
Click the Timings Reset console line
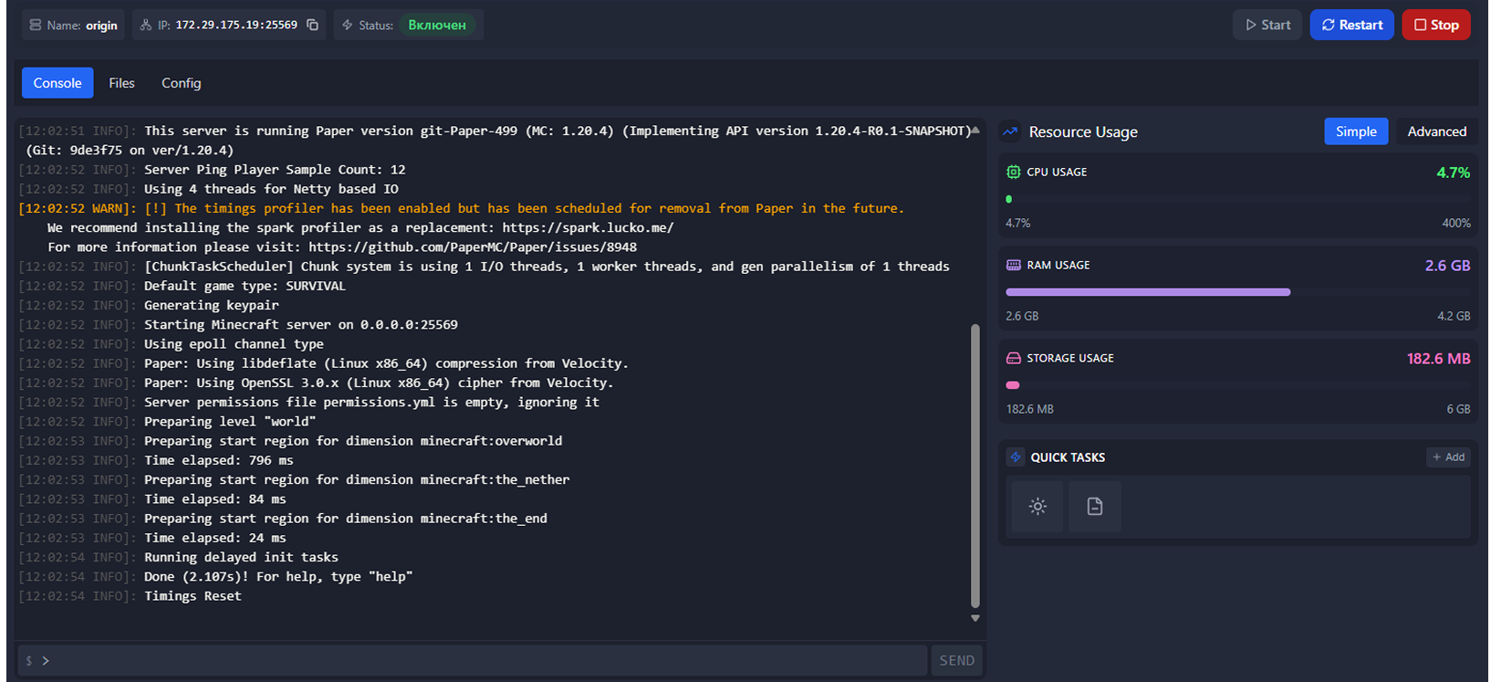[x=193, y=595]
